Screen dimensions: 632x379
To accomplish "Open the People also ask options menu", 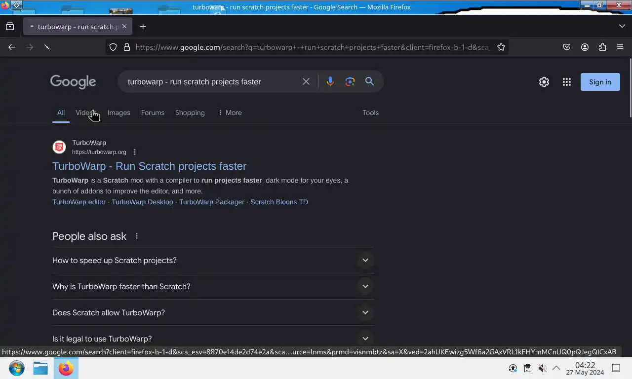I will (x=137, y=236).
